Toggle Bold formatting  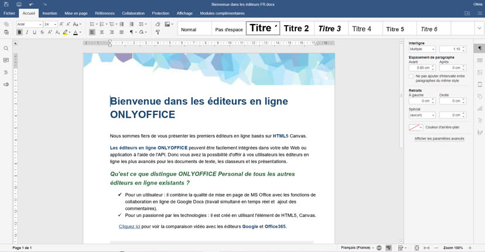[x=19, y=32]
